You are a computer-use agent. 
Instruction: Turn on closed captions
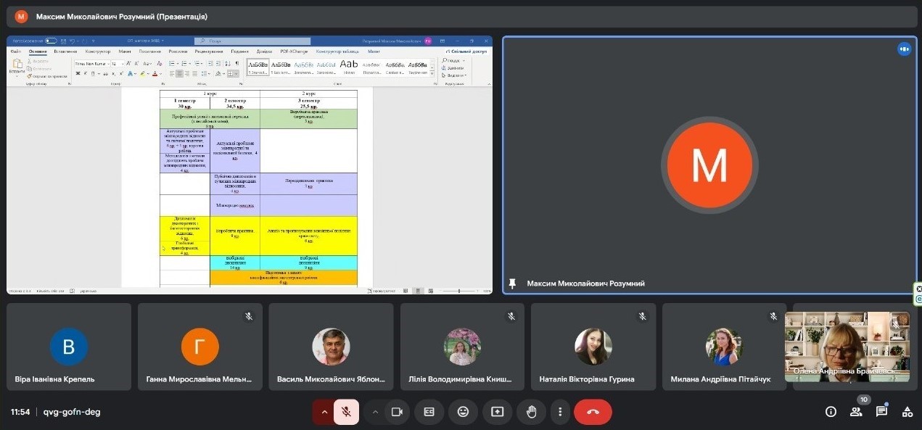click(429, 412)
